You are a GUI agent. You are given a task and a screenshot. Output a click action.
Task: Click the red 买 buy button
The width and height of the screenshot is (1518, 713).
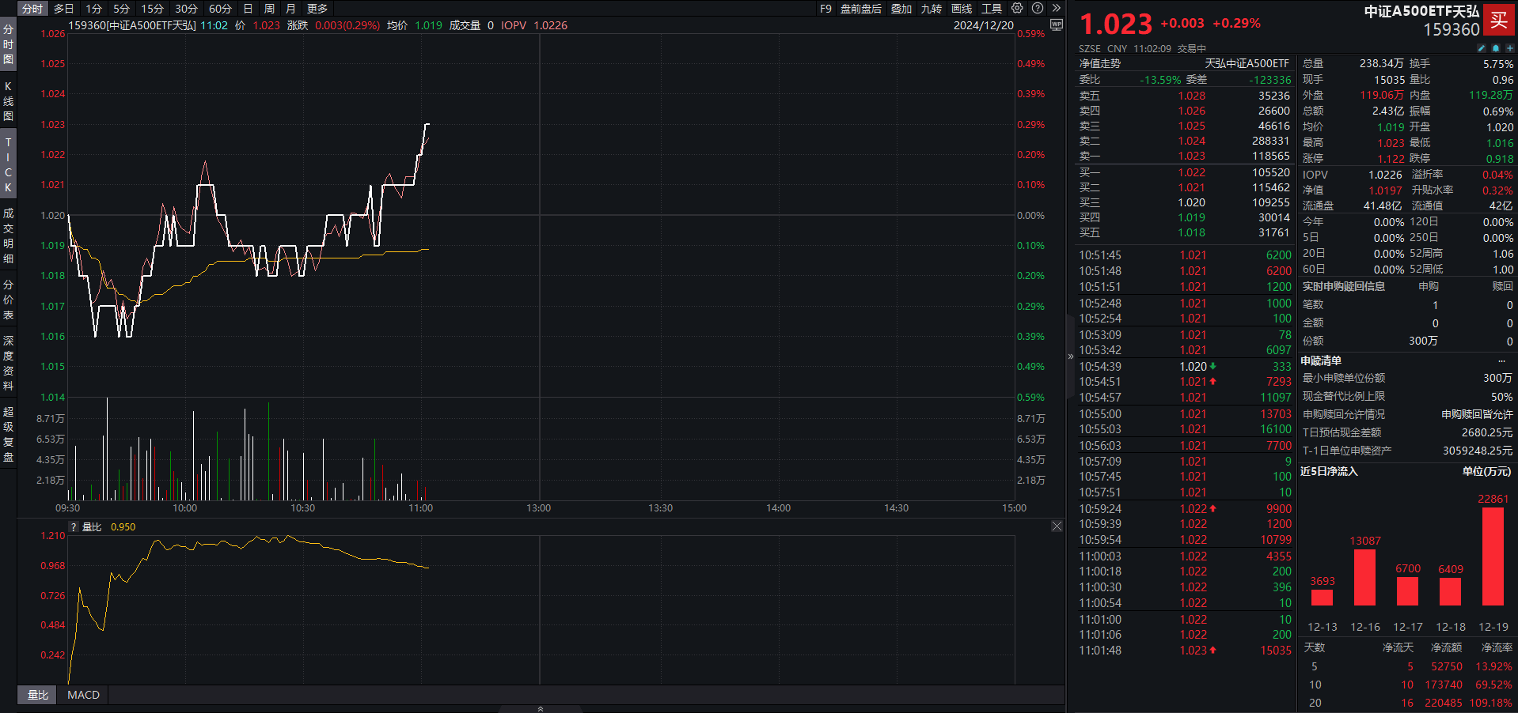[x=1499, y=20]
